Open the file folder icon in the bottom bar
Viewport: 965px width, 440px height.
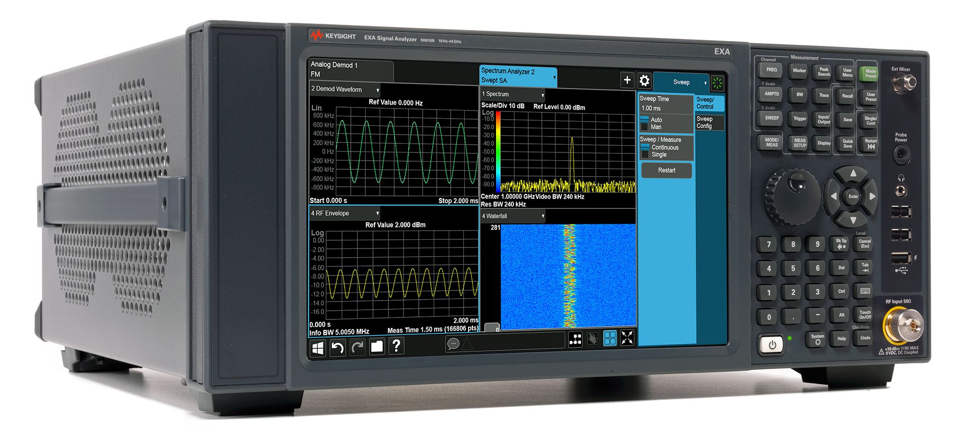pyautogui.click(x=377, y=346)
